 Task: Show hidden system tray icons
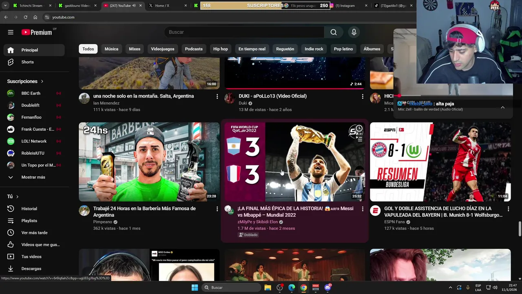[x=450, y=287]
